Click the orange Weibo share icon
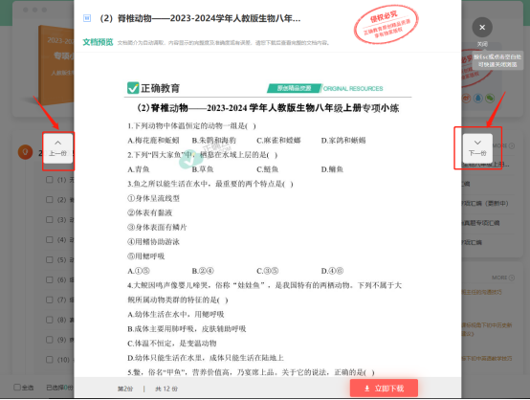The image size is (530, 400). click(x=467, y=99)
